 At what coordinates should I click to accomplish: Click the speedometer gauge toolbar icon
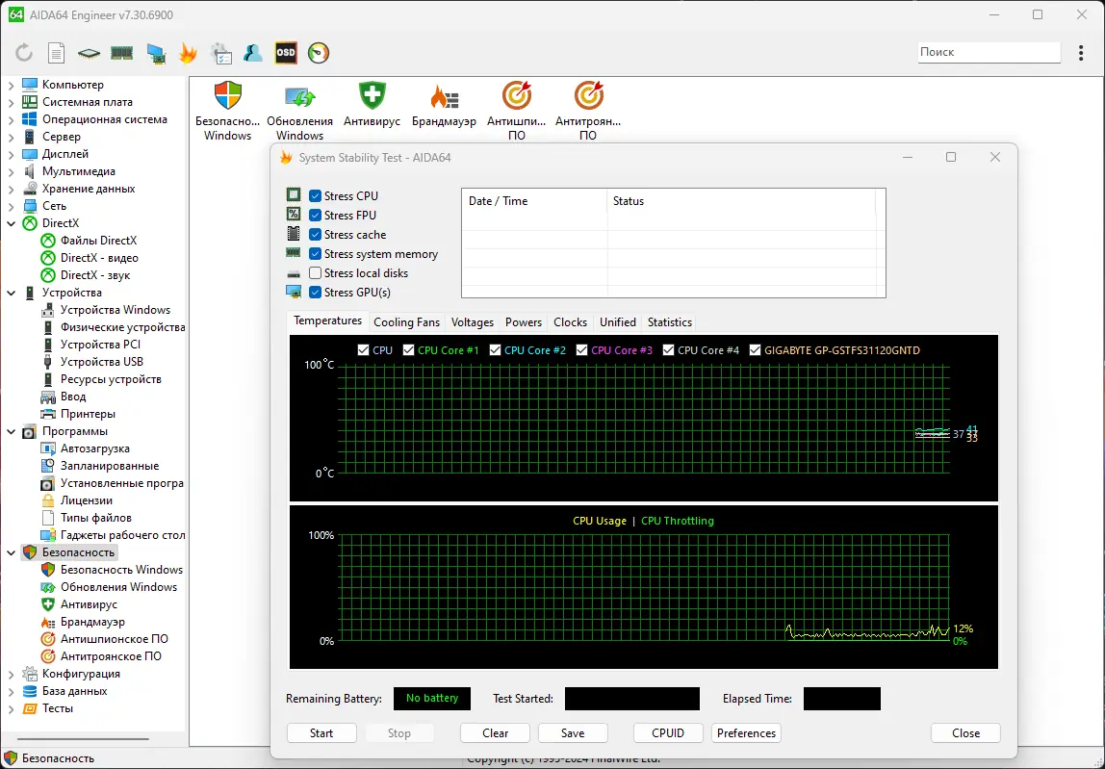[x=319, y=53]
